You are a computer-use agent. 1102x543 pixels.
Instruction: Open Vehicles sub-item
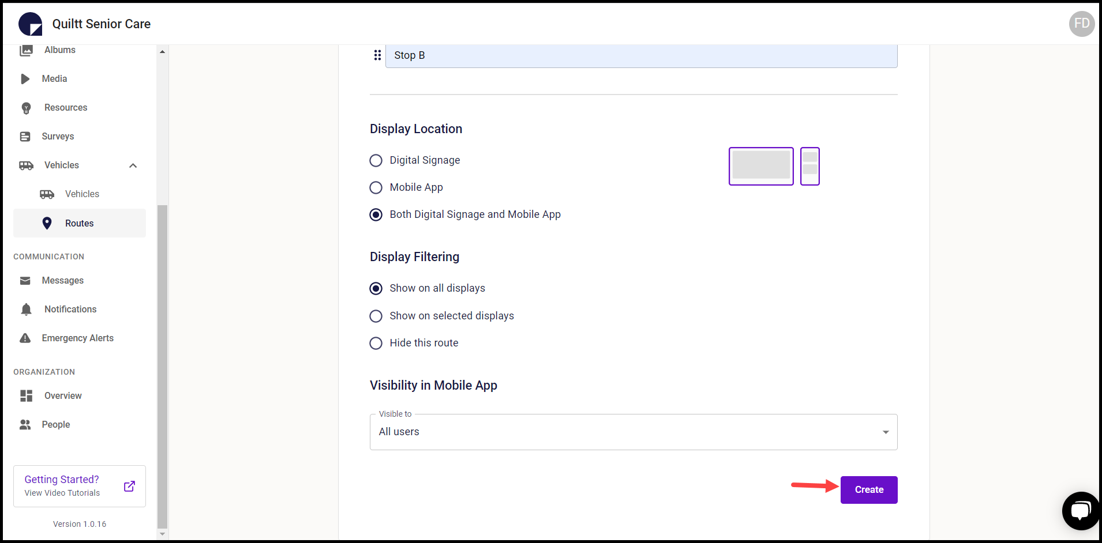click(82, 194)
